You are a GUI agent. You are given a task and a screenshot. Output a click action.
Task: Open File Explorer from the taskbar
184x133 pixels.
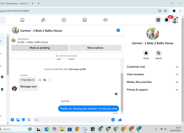tap(62, 129)
